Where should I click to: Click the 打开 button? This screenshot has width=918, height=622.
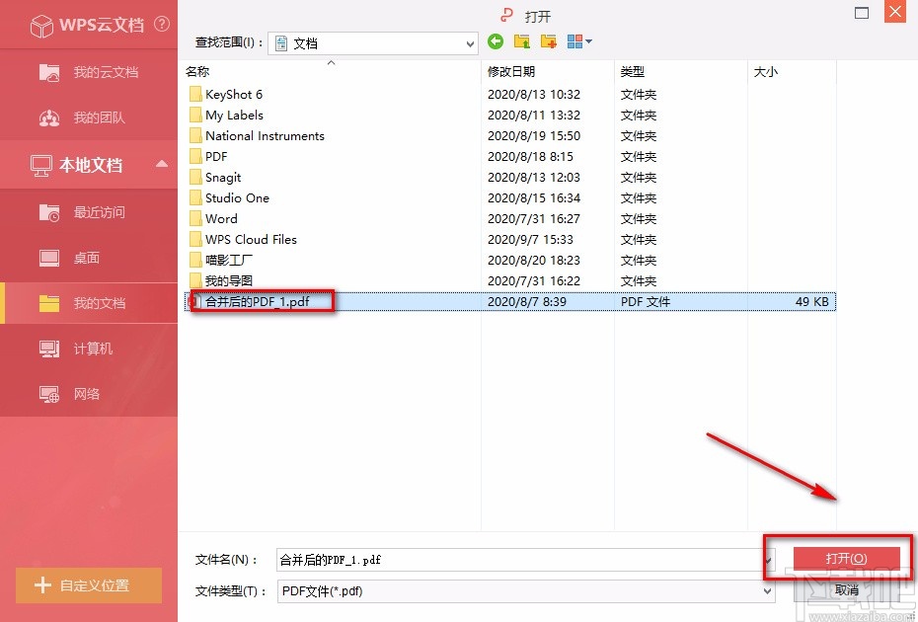(x=847, y=558)
